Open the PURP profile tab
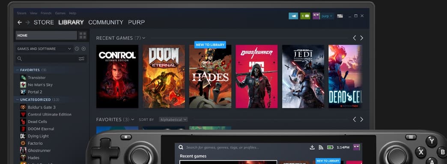This screenshot has width=447, height=164. [x=136, y=23]
